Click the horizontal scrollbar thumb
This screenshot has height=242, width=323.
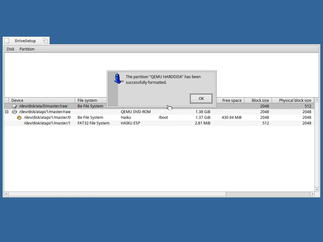click(x=117, y=194)
